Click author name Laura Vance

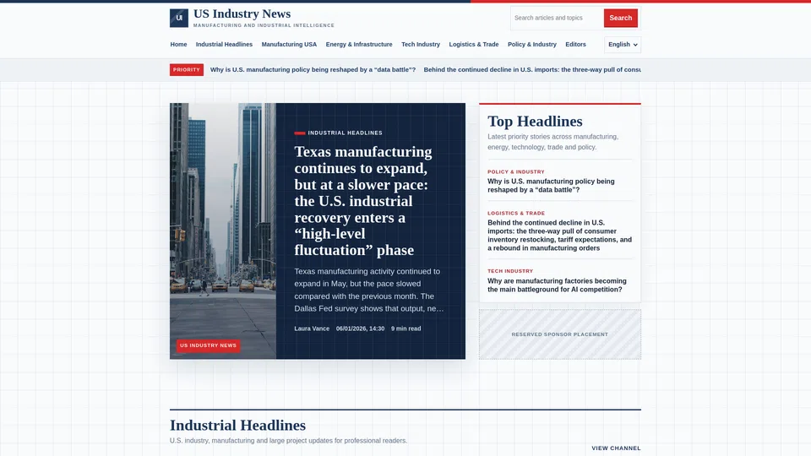312,328
